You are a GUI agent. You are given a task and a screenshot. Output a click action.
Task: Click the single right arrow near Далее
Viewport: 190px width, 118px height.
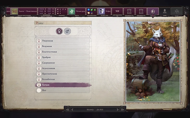pos(117,109)
